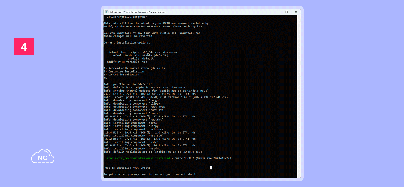Screen dimensions: 404x187
Task: Click line "info: downloading component 'cargo'"
Action: [132, 101]
